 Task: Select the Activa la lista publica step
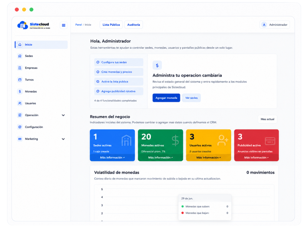coord(119,82)
